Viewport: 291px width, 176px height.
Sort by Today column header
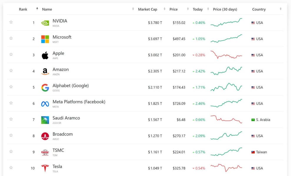tap(198, 9)
